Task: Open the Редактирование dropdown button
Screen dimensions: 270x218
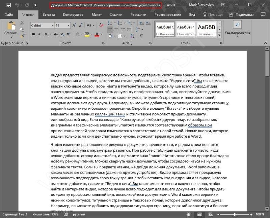Action: 238,30
